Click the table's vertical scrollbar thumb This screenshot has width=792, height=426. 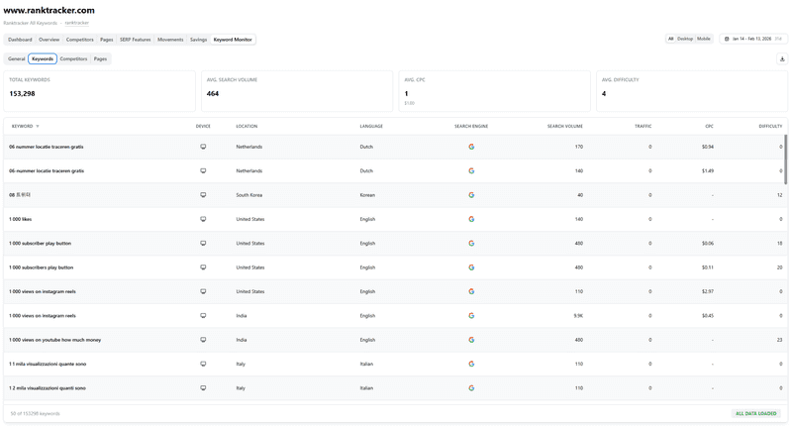[x=785, y=160]
